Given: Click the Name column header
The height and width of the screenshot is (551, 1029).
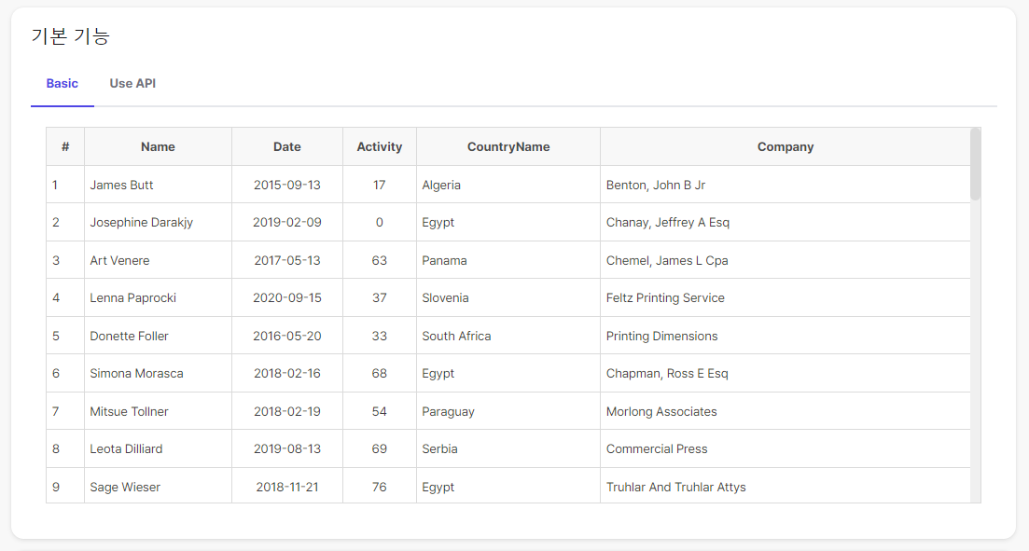Looking at the screenshot, I should (x=159, y=147).
